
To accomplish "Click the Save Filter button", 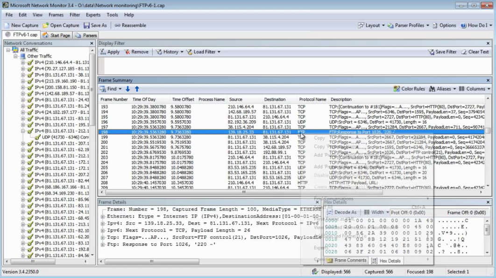I will pyautogui.click(x=442, y=52).
